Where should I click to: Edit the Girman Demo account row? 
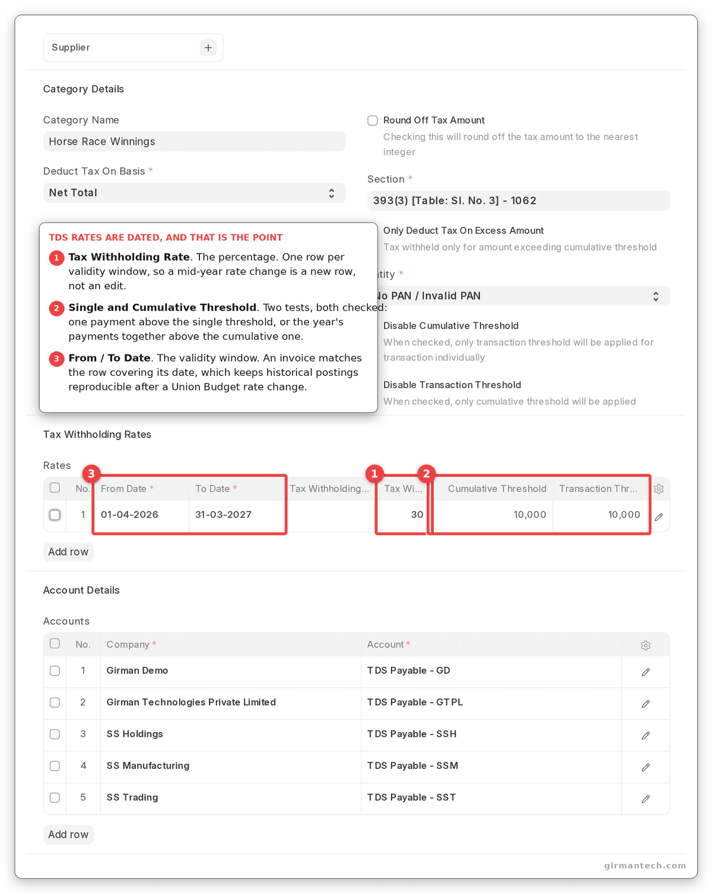pos(646,672)
